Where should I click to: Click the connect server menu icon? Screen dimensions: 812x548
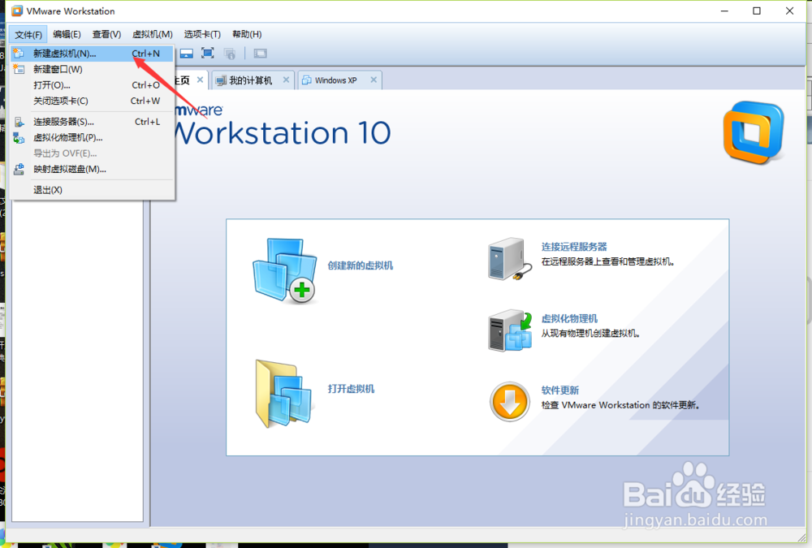(x=19, y=122)
